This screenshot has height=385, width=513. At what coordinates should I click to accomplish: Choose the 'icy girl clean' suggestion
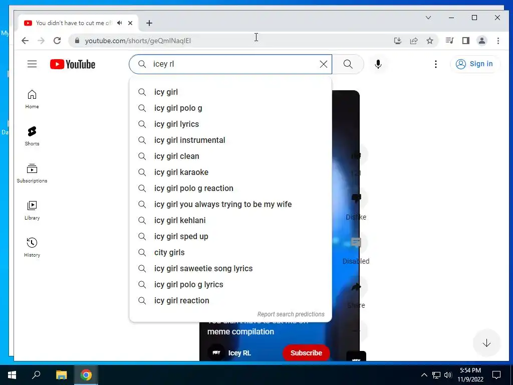[x=230, y=156]
